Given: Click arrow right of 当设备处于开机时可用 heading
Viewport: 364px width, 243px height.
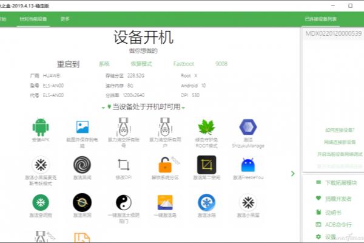Looking at the screenshot, I should click(183, 108).
